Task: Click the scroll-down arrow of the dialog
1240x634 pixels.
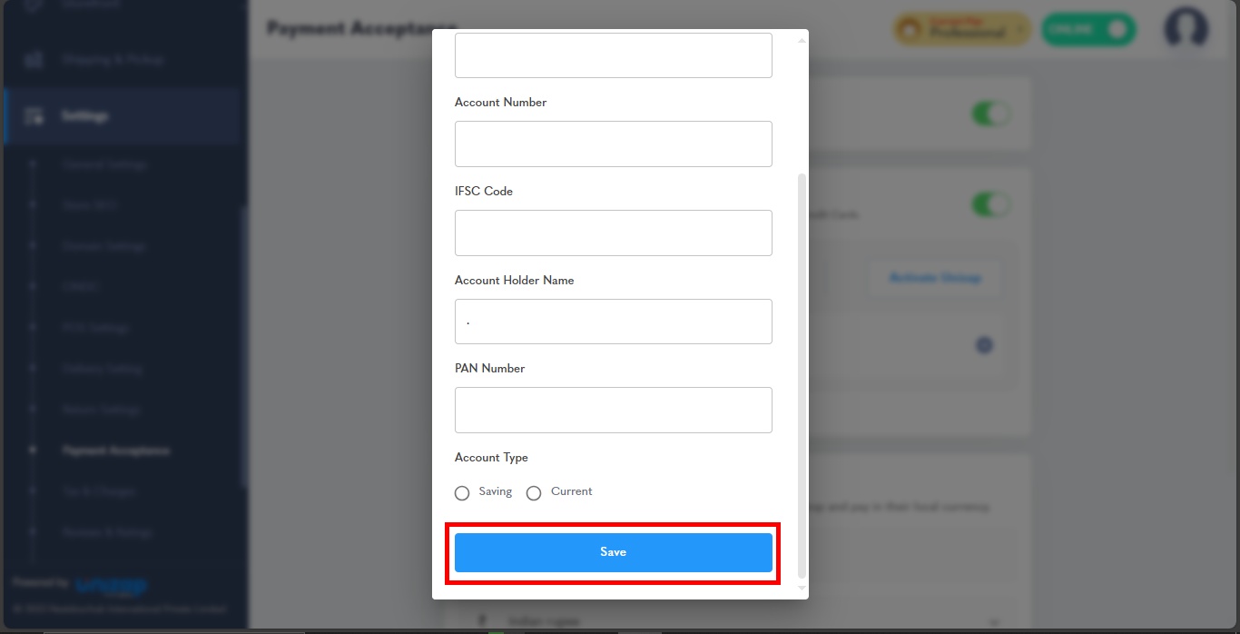Action: click(x=801, y=588)
